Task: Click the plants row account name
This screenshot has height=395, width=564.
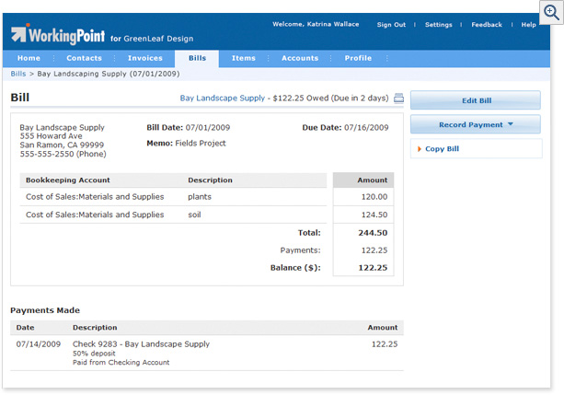Action: 95,197
